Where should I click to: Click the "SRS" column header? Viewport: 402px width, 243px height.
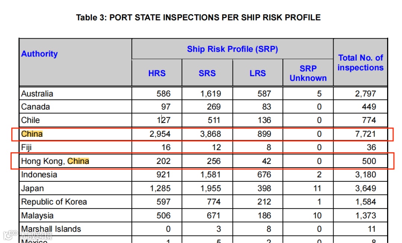207,73
